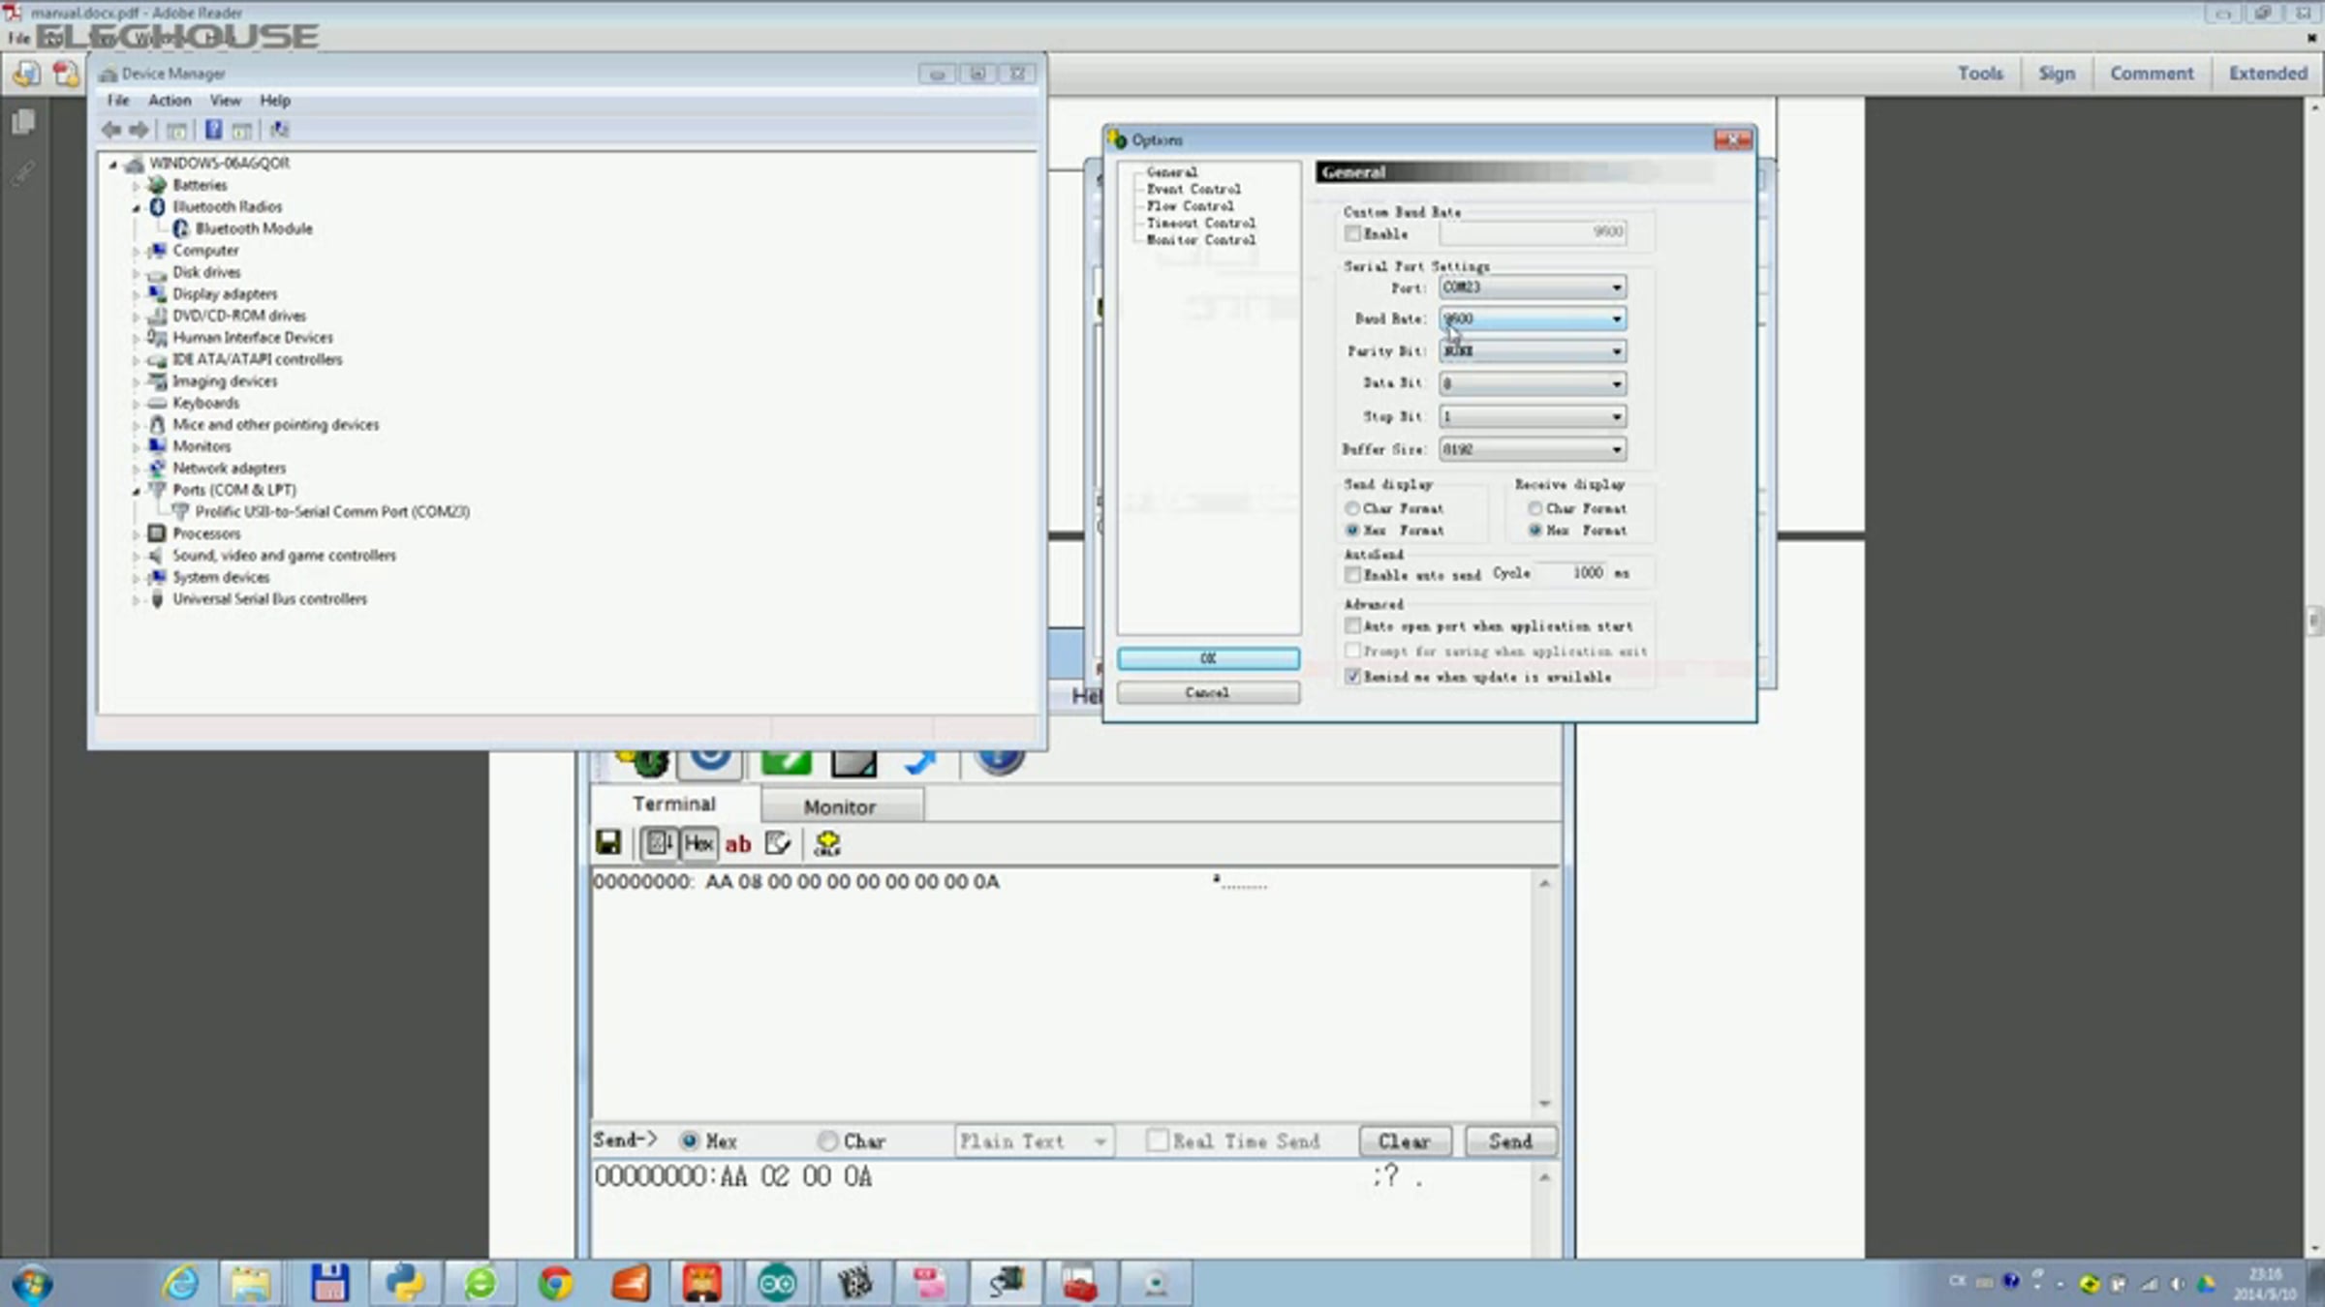Open the File menu in Device Manager
This screenshot has height=1307, width=2325.
click(x=118, y=101)
